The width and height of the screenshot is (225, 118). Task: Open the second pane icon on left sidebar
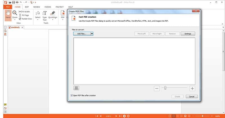[x=5, y=31]
